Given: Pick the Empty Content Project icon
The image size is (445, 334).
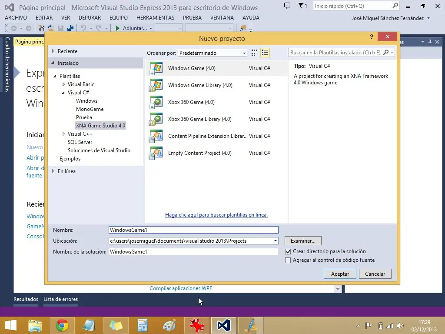Looking at the screenshot, I should point(156,153).
